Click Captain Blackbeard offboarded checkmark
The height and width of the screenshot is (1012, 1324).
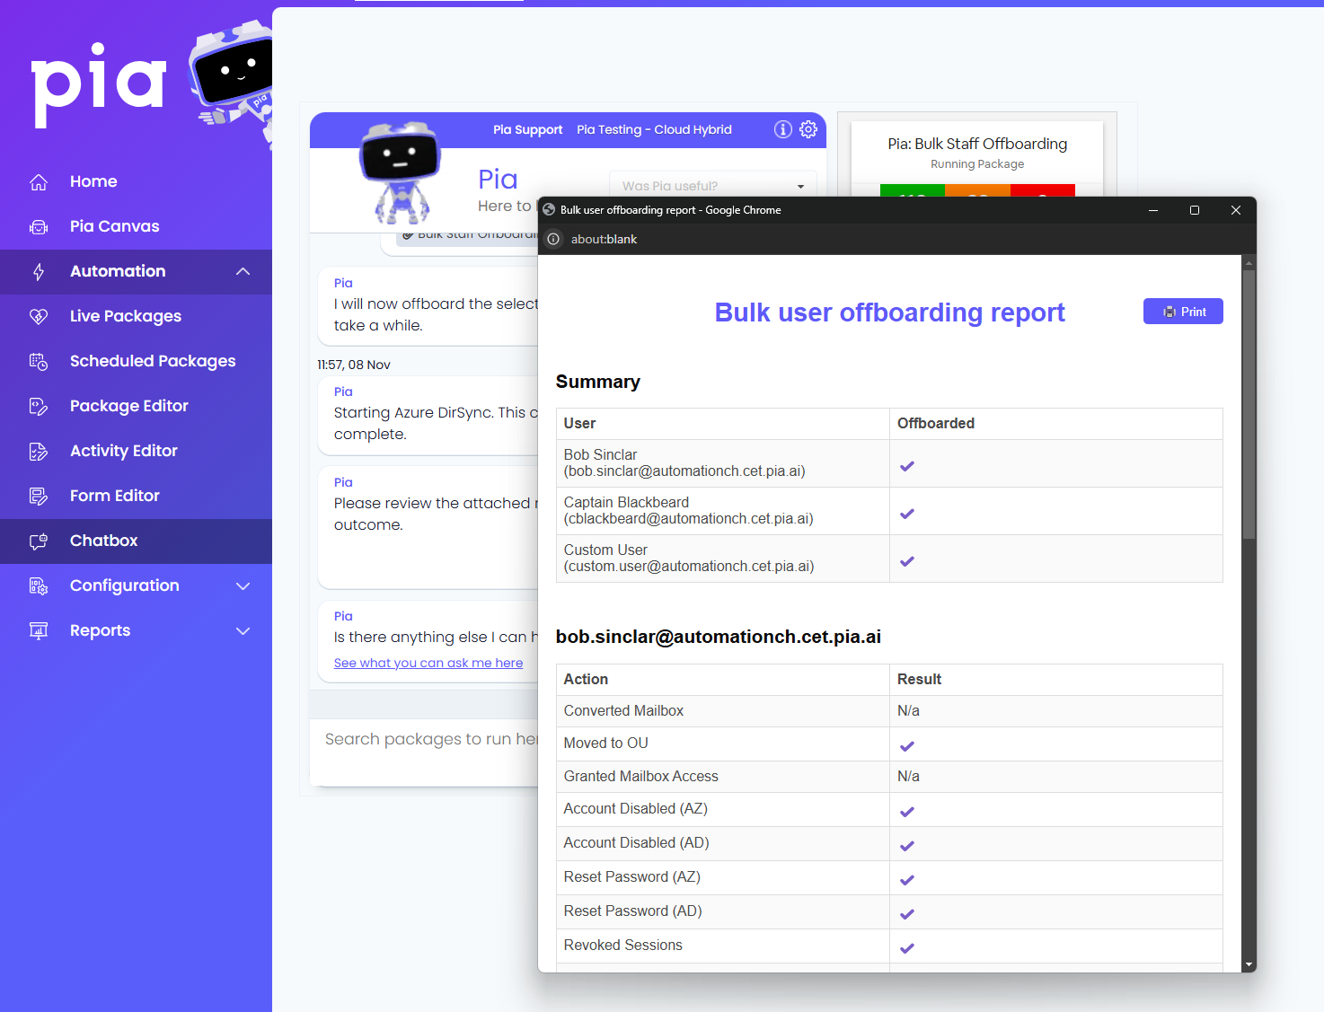907,514
